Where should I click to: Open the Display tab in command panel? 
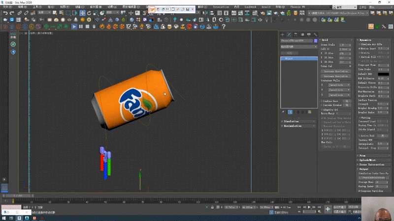pyautogui.click(x=309, y=34)
